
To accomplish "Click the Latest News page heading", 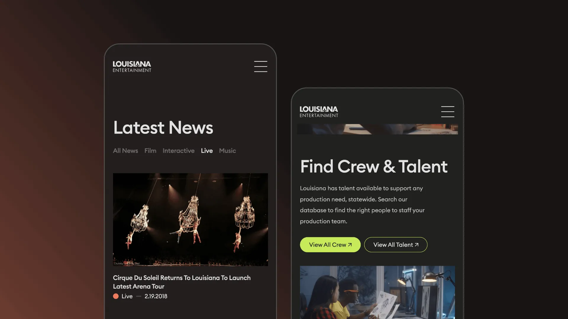I will tap(163, 128).
